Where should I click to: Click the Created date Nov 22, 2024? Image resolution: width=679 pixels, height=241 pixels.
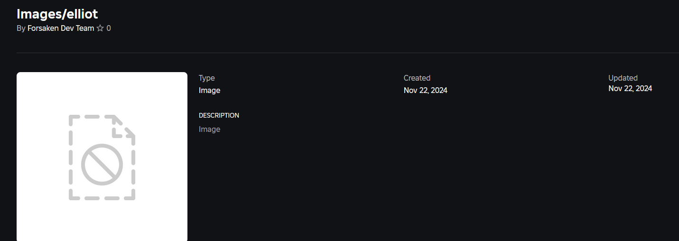point(425,91)
